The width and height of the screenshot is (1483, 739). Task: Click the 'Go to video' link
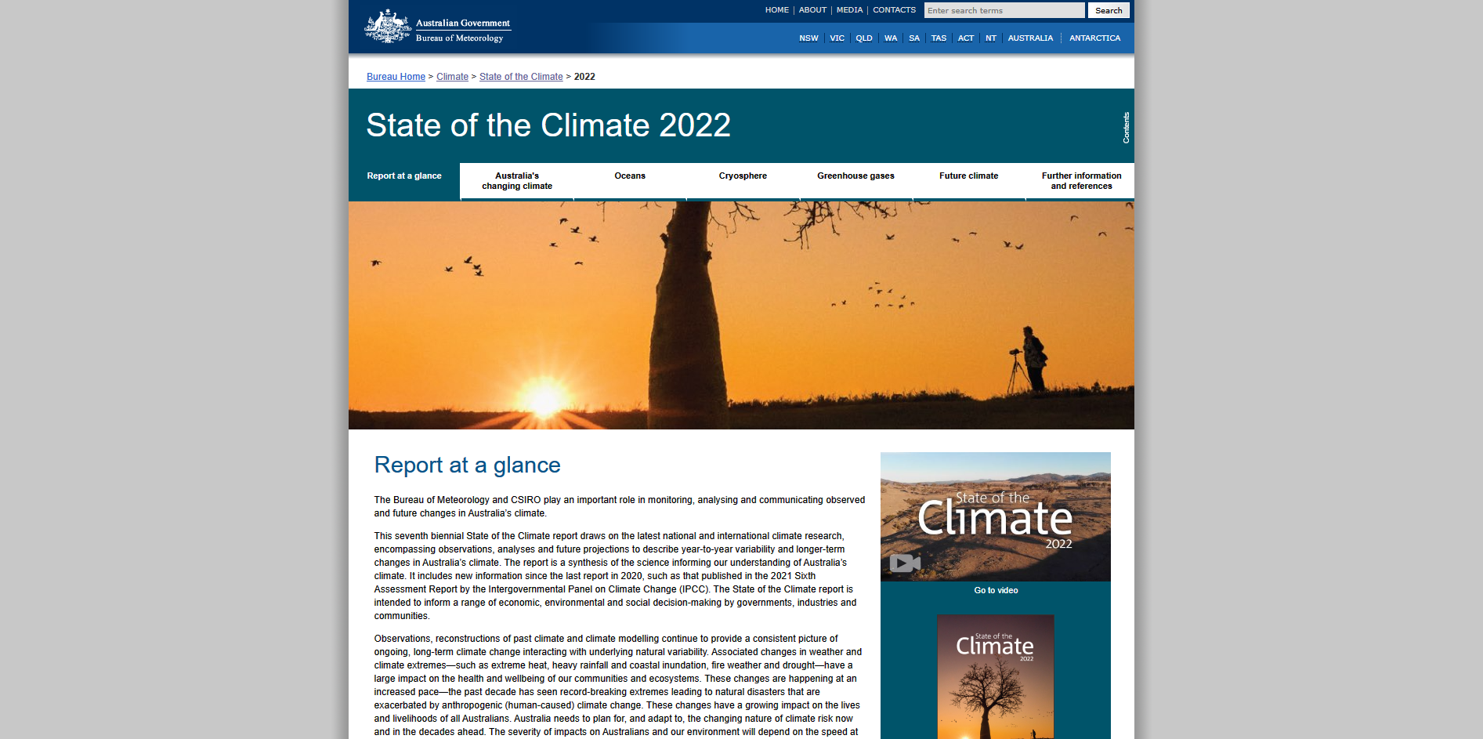(x=996, y=591)
